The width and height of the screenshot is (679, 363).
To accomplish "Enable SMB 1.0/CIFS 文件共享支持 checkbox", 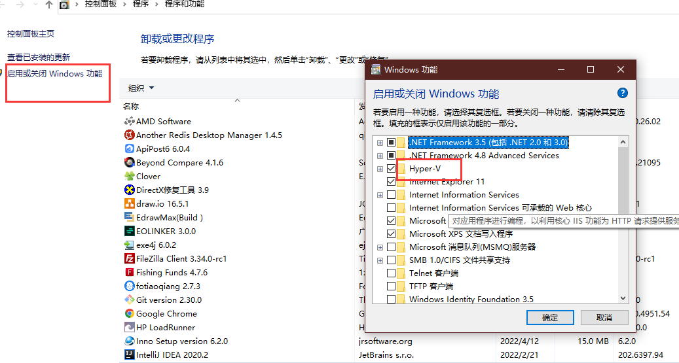I will pos(391,260).
